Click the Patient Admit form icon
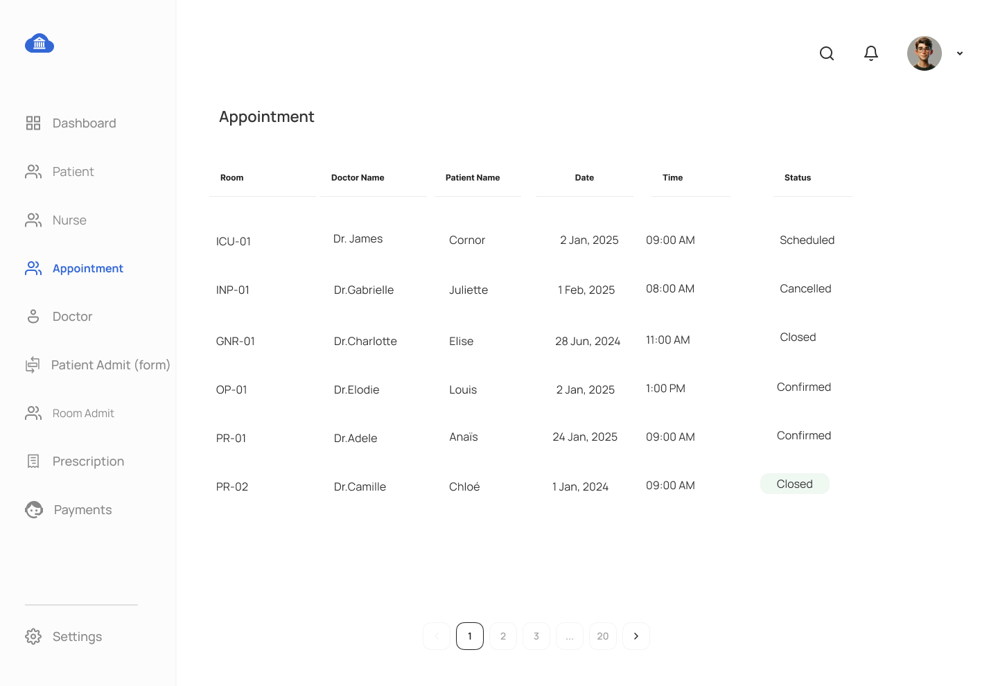The image size is (998, 686). (33, 365)
